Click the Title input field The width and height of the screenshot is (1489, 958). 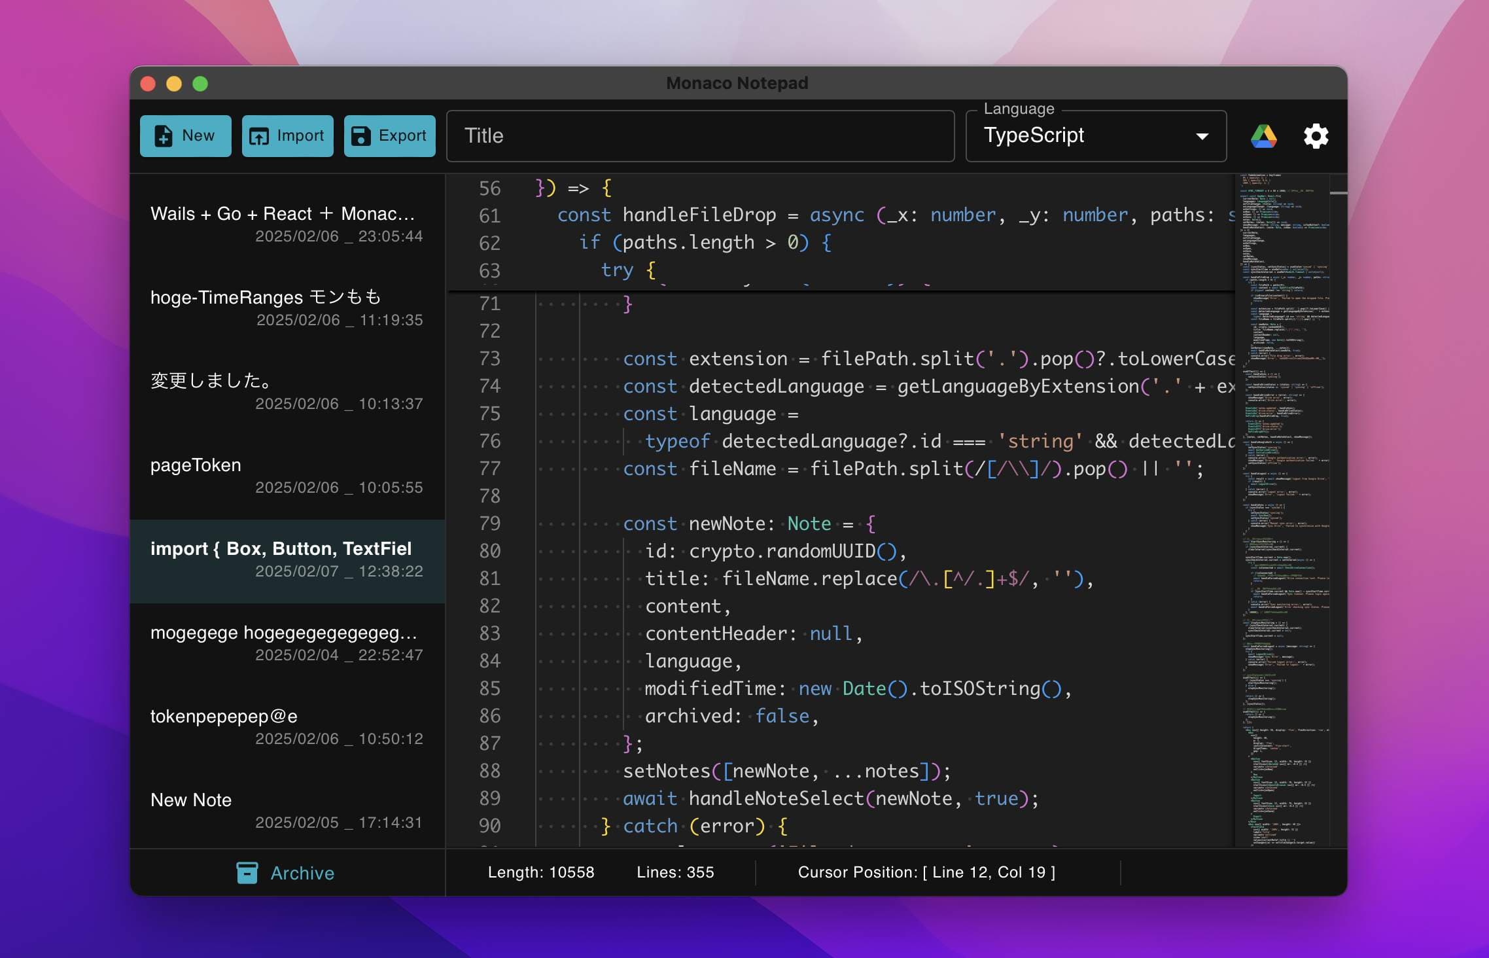(x=700, y=136)
